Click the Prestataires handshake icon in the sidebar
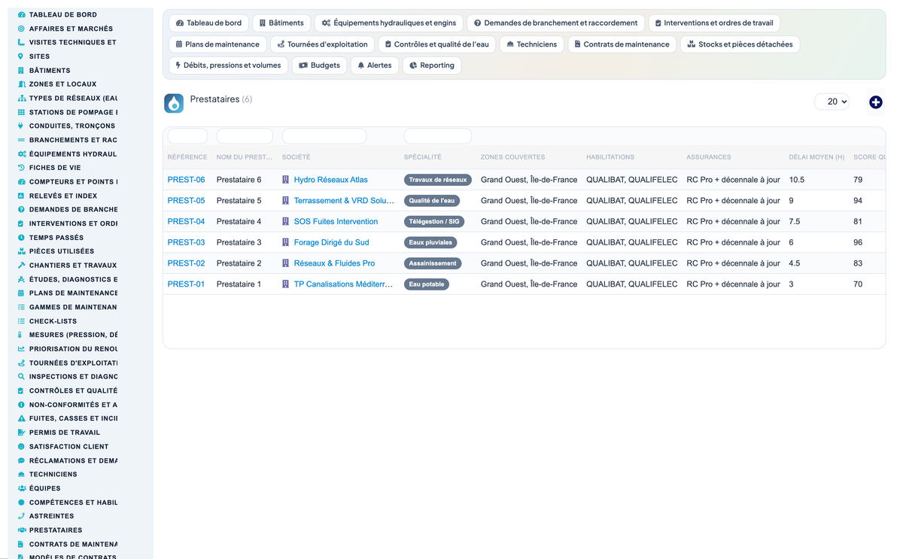903x559 pixels. click(21, 530)
